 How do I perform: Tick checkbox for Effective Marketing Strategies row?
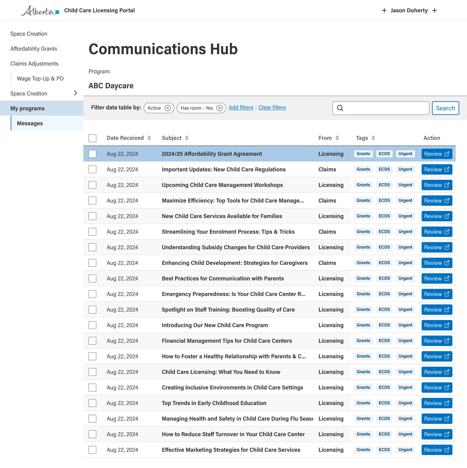click(92, 450)
